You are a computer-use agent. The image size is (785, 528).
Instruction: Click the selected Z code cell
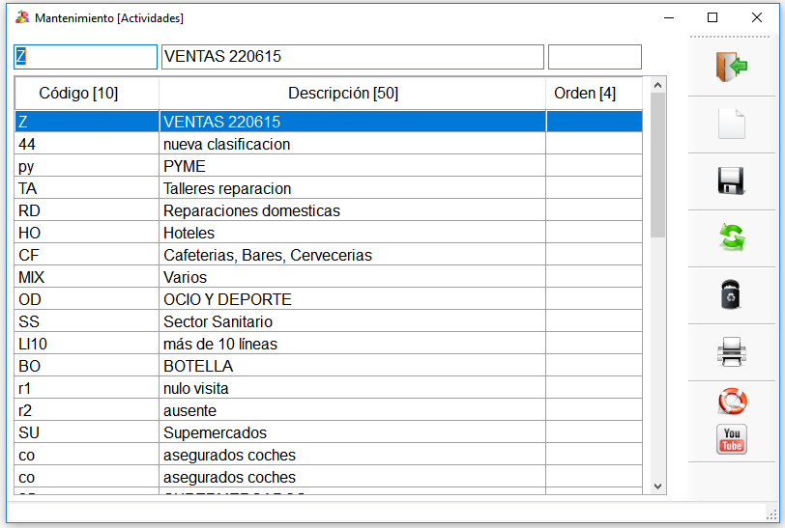87,122
